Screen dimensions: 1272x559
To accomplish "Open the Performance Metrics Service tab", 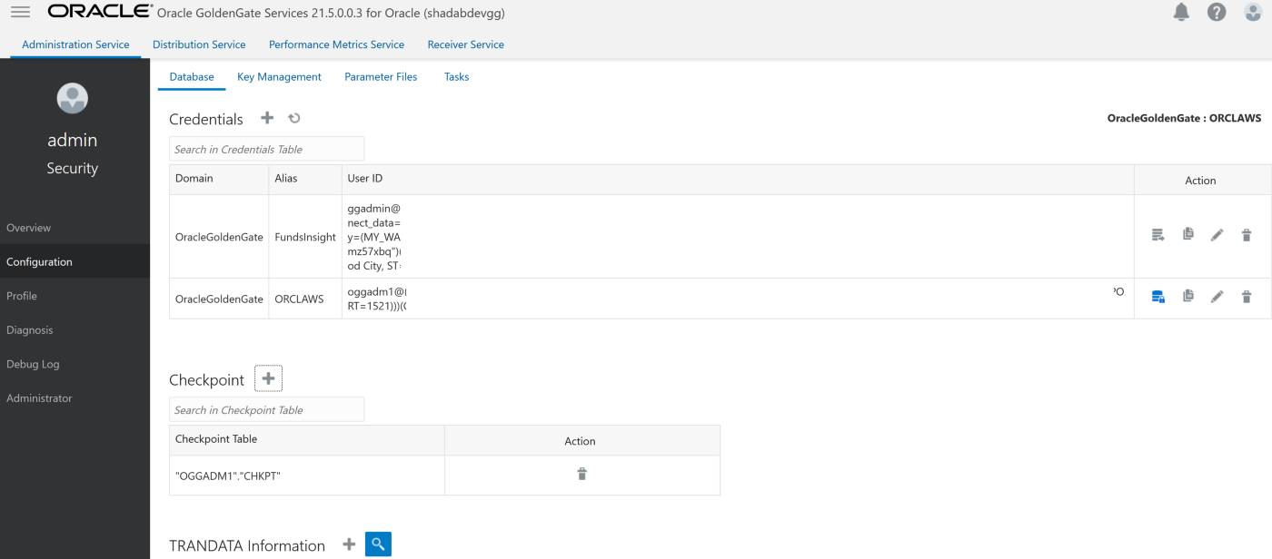I will coord(336,44).
